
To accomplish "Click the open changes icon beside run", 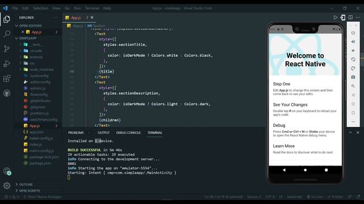I will (x=342, y=18).
